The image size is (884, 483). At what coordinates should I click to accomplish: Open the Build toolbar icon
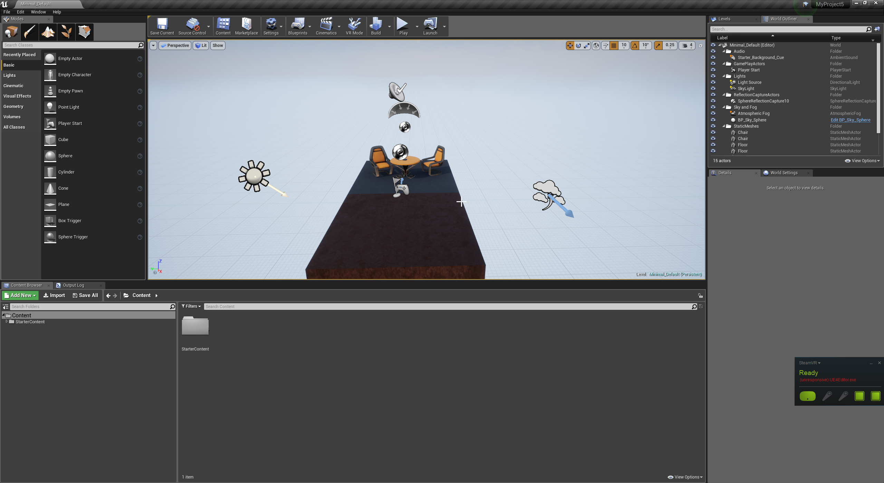(x=376, y=26)
